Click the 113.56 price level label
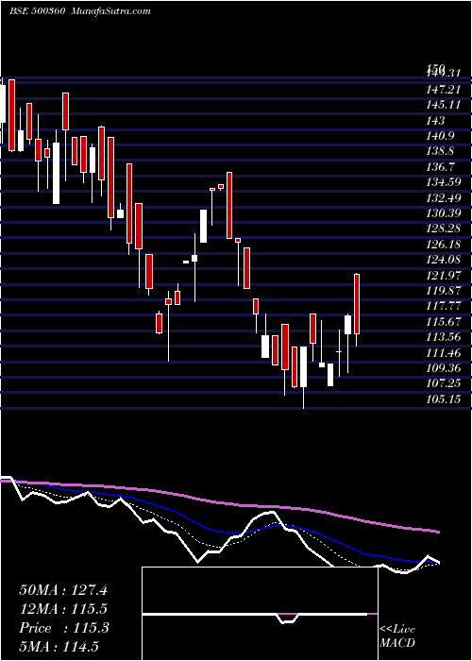The width and height of the screenshot is (472, 661). tap(443, 337)
